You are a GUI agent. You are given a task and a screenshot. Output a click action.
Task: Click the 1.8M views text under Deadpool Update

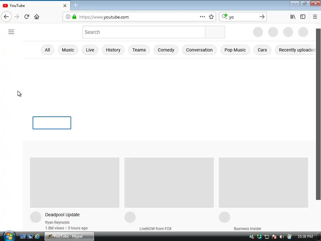coord(55,228)
